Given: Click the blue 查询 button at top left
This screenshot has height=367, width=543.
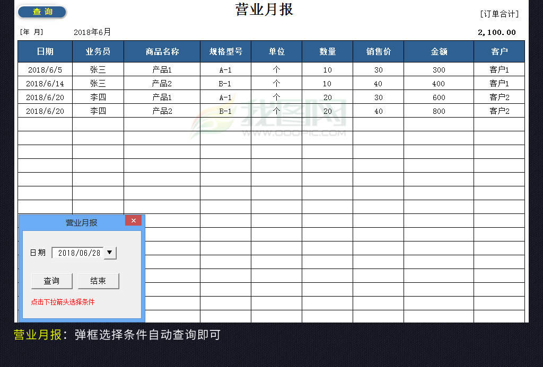Looking at the screenshot, I should [x=42, y=12].
